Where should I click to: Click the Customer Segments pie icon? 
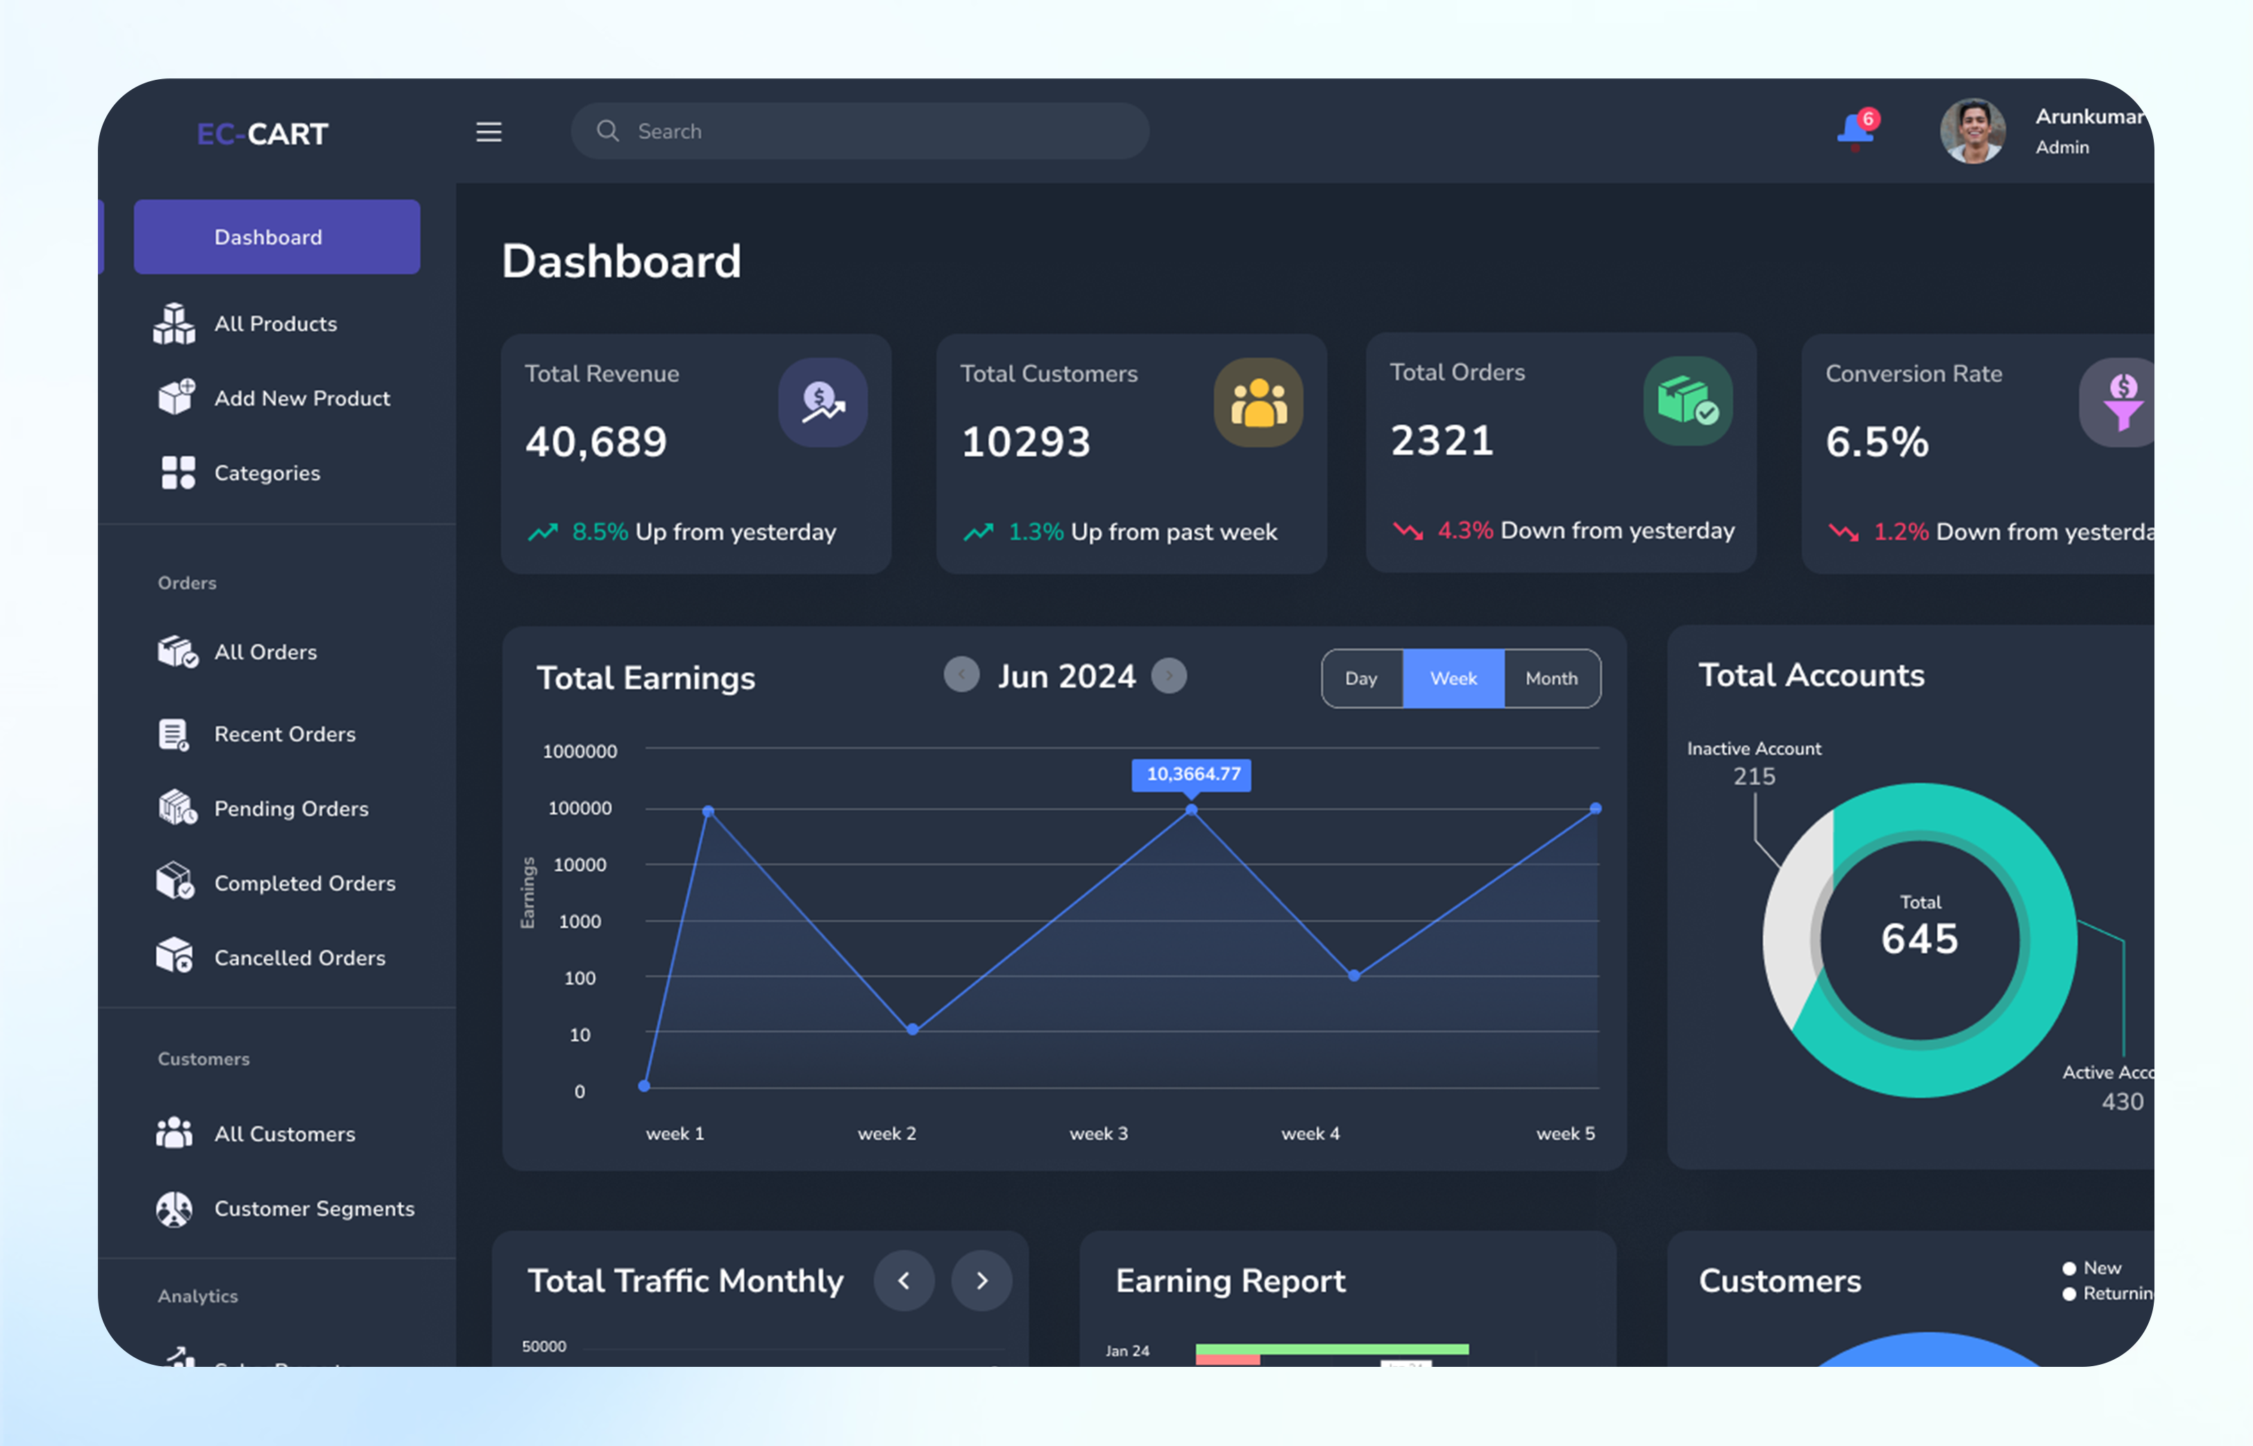(x=174, y=1209)
